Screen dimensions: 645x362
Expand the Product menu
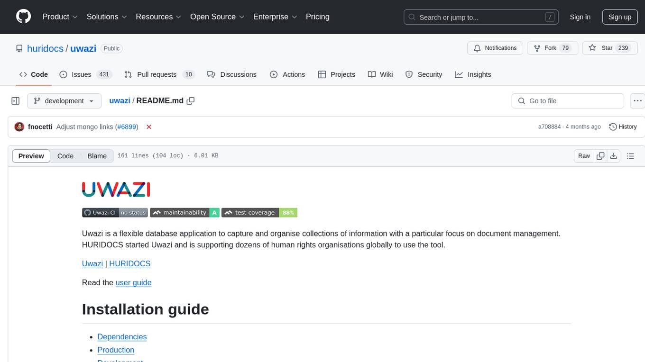click(x=60, y=17)
